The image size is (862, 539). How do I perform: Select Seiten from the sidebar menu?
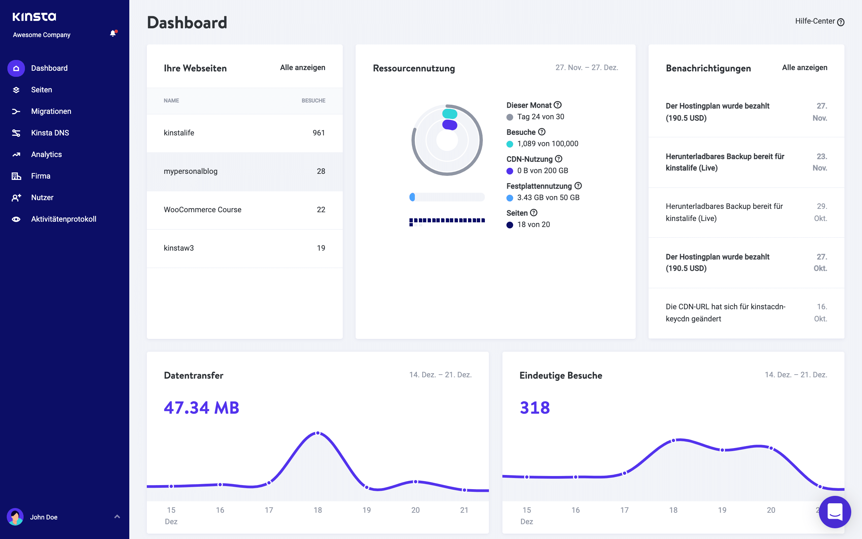click(x=42, y=90)
